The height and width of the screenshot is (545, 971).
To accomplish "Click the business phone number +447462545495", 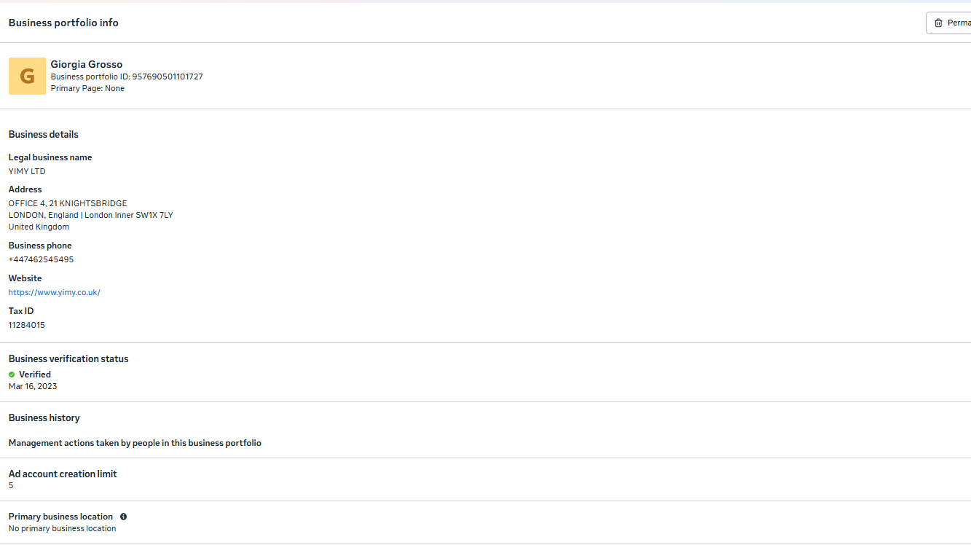I will click(x=41, y=259).
